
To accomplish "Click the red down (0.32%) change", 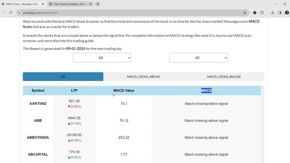I will [x=74, y=106].
